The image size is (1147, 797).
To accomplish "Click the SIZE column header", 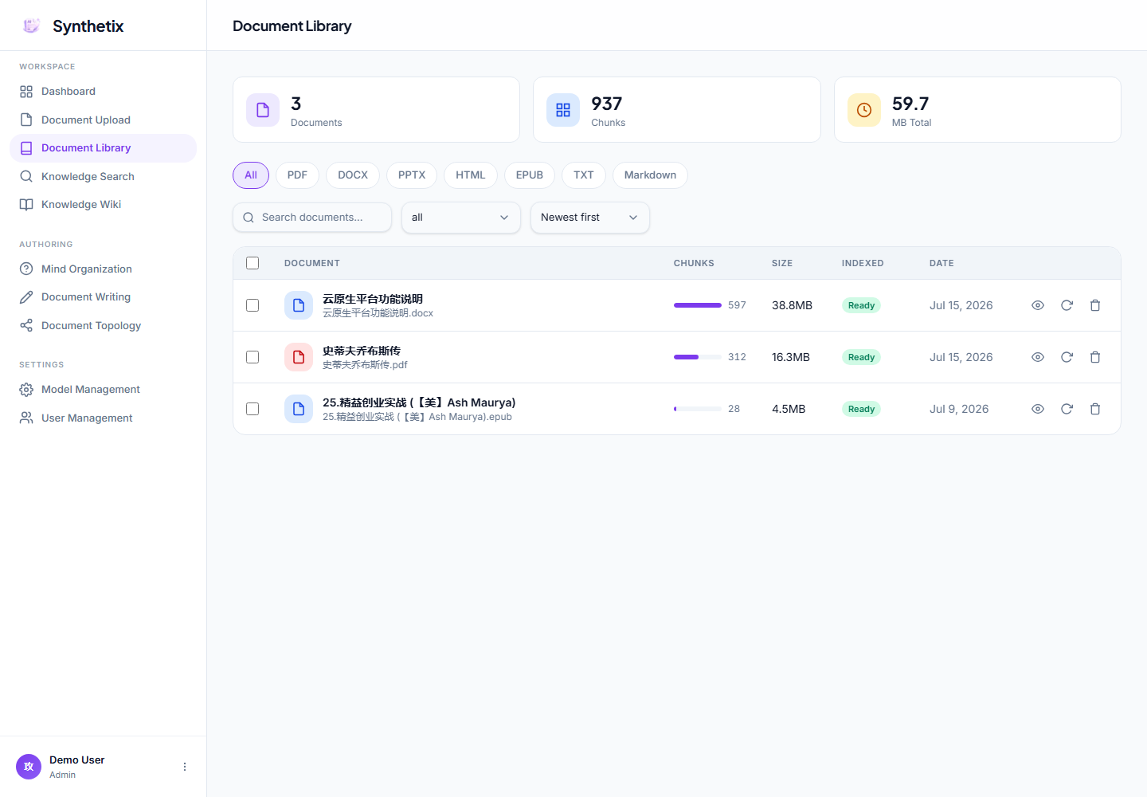I will [x=782, y=263].
